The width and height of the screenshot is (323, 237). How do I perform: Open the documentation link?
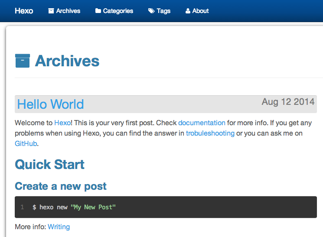pos(202,123)
